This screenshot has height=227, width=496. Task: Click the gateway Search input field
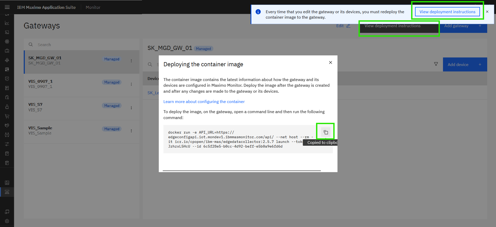pos(81,45)
